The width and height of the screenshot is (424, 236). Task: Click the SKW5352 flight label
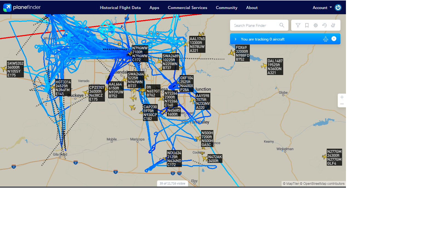tap(15, 69)
